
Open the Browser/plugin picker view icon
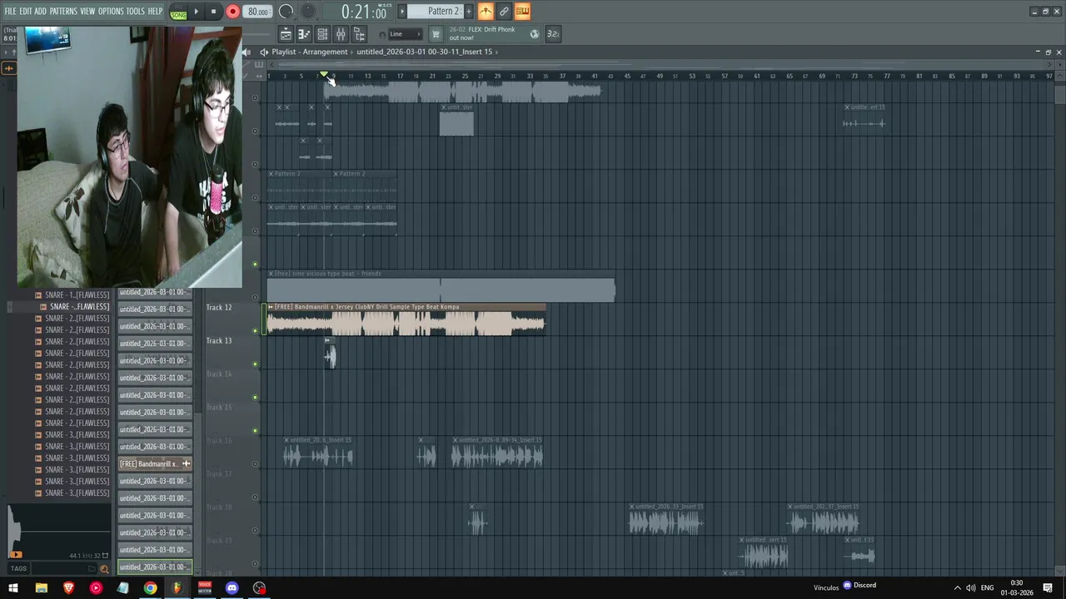[x=359, y=34]
